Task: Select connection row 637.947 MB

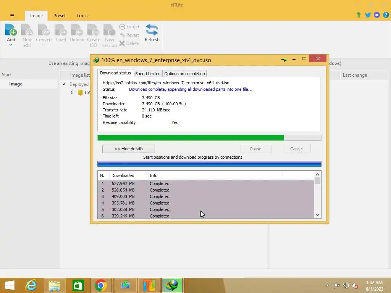Action: click(206, 184)
